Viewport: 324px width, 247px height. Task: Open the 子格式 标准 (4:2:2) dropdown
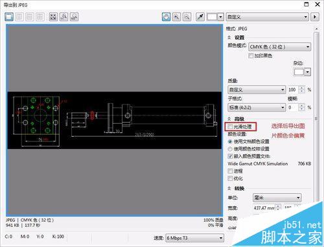[x=257, y=108]
